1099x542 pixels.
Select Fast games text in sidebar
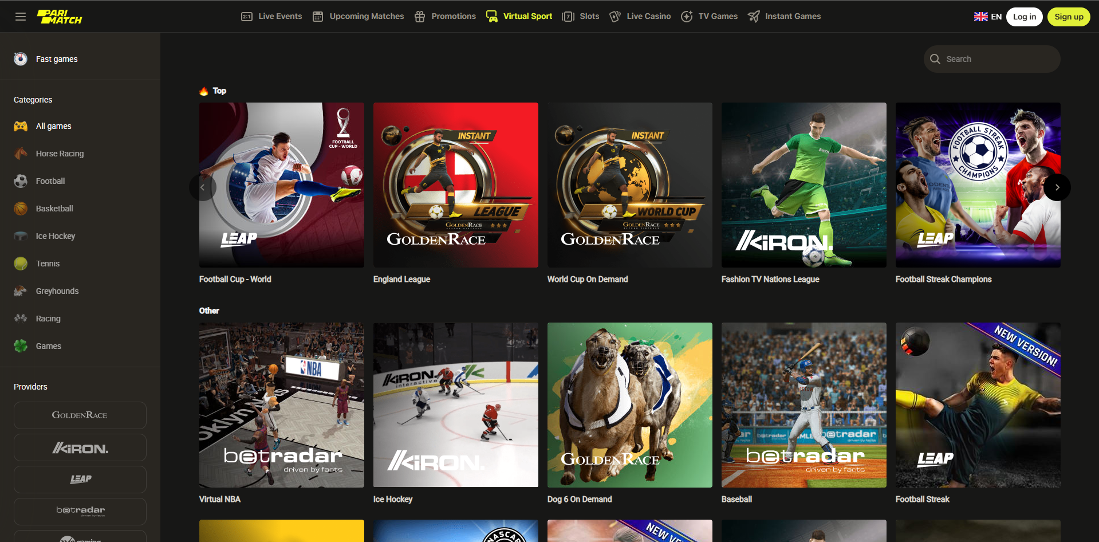pos(57,59)
